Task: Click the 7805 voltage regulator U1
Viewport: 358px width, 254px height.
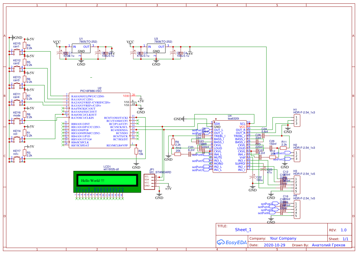Action: coord(81,48)
